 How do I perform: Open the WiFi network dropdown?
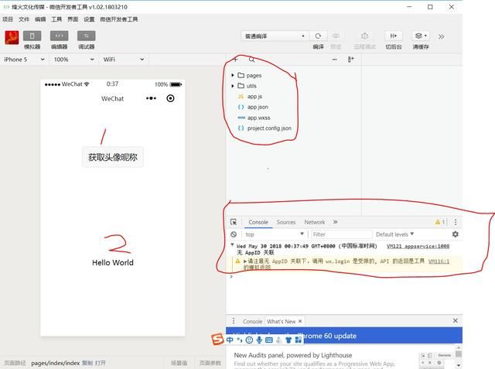click(x=122, y=60)
